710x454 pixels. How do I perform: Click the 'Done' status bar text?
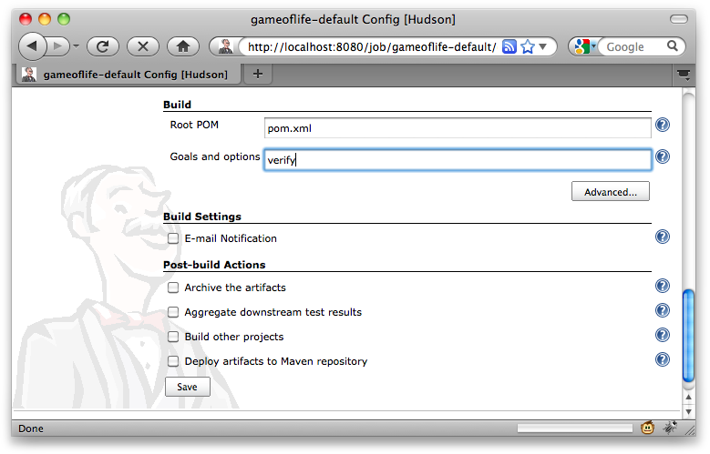31,429
